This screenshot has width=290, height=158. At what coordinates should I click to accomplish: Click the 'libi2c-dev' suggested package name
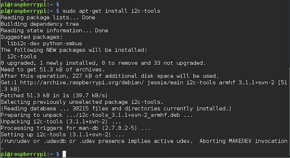[23, 43]
